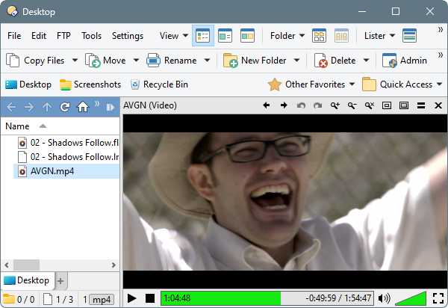Mute the video audio speaker icon
Screen dimensions: 448x308
(x=384, y=298)
